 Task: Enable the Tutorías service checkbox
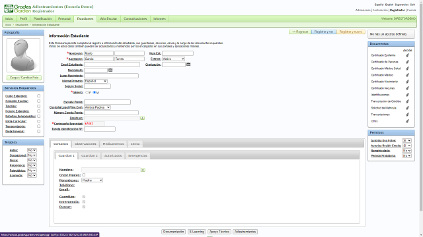tap(38, 106)
